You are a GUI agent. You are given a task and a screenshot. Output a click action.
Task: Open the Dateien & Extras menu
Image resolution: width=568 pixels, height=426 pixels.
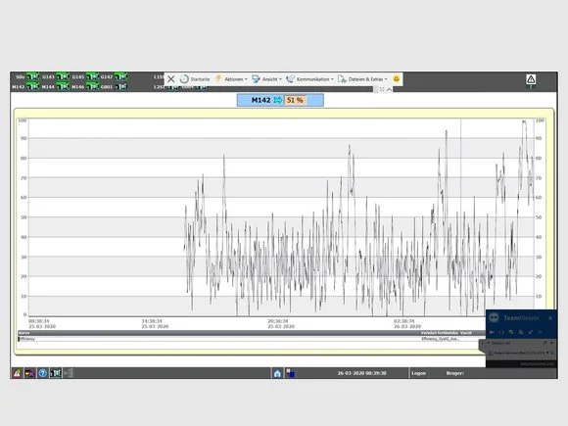tap(362, 79)
